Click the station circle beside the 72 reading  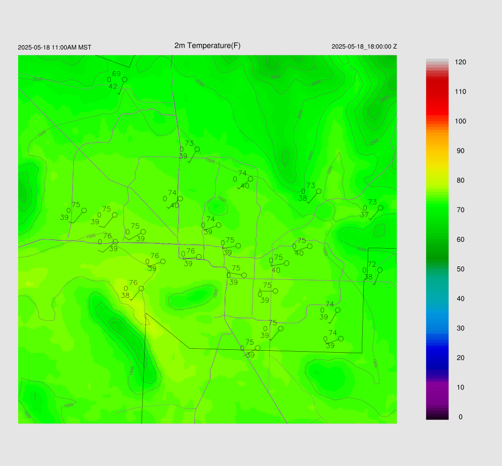pyautogui.click(x=380, y=270)
